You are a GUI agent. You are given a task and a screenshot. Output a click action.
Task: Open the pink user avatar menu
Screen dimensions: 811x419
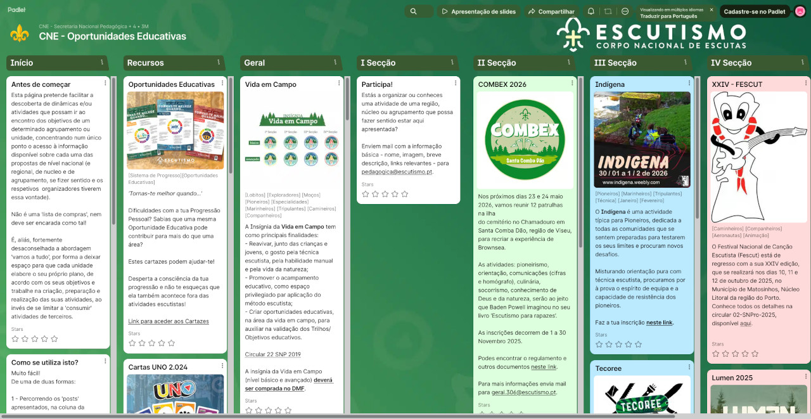(800, 11)
